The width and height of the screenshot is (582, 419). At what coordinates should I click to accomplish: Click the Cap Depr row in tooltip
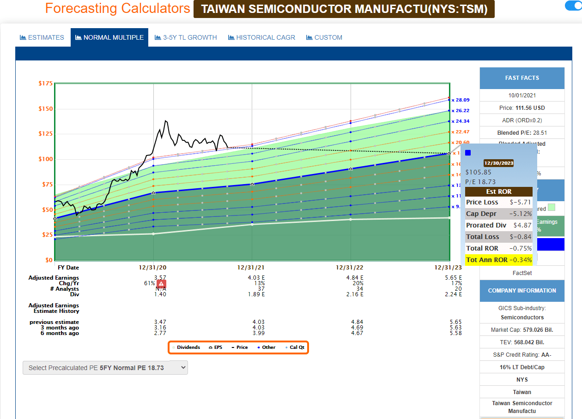pyautogui.click(x=499, y=214)
